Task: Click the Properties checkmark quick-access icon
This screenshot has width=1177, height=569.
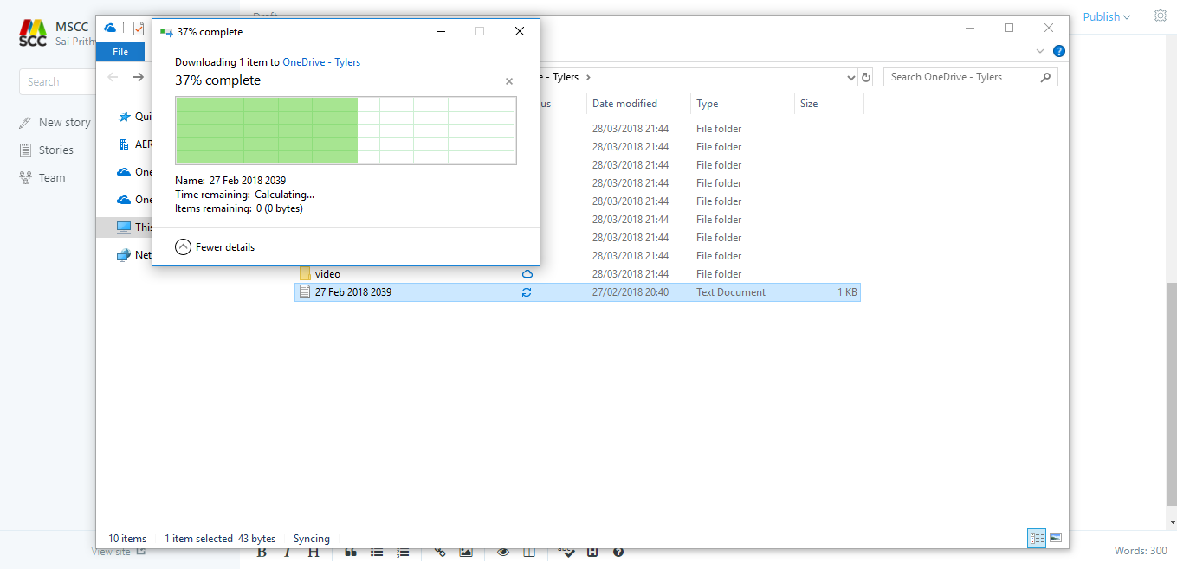Action: (139, 28)
